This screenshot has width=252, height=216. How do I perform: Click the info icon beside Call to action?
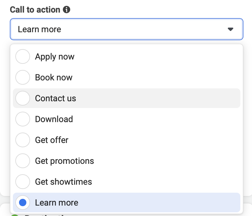point(67,10)
